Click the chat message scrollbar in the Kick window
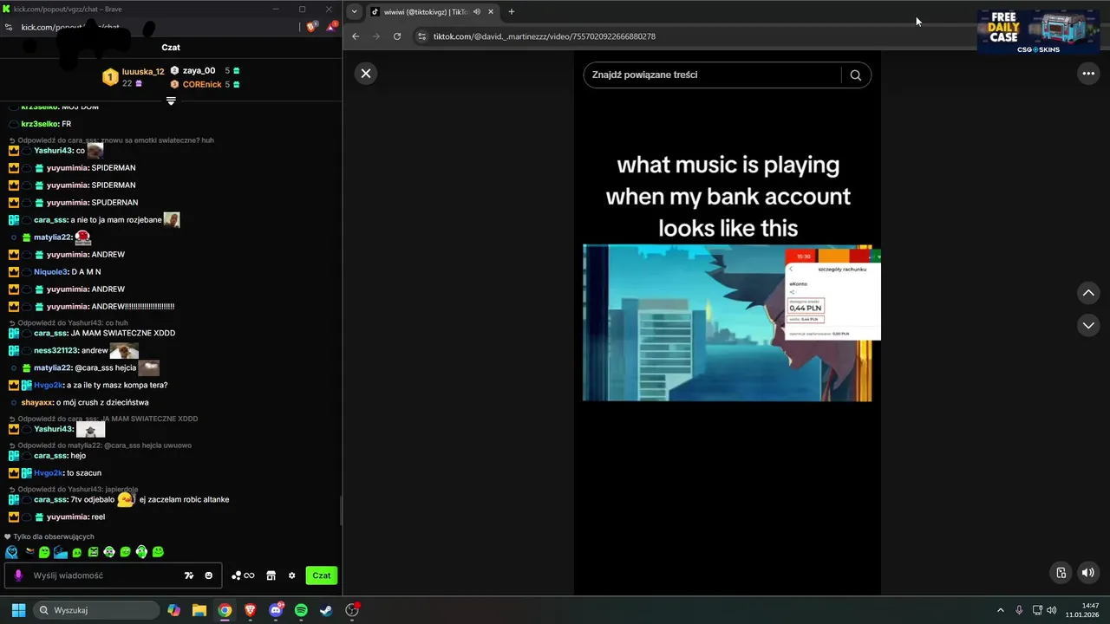Image resolution: width=1110 pixels, height=624 pixels. click(x=340, y=511)
